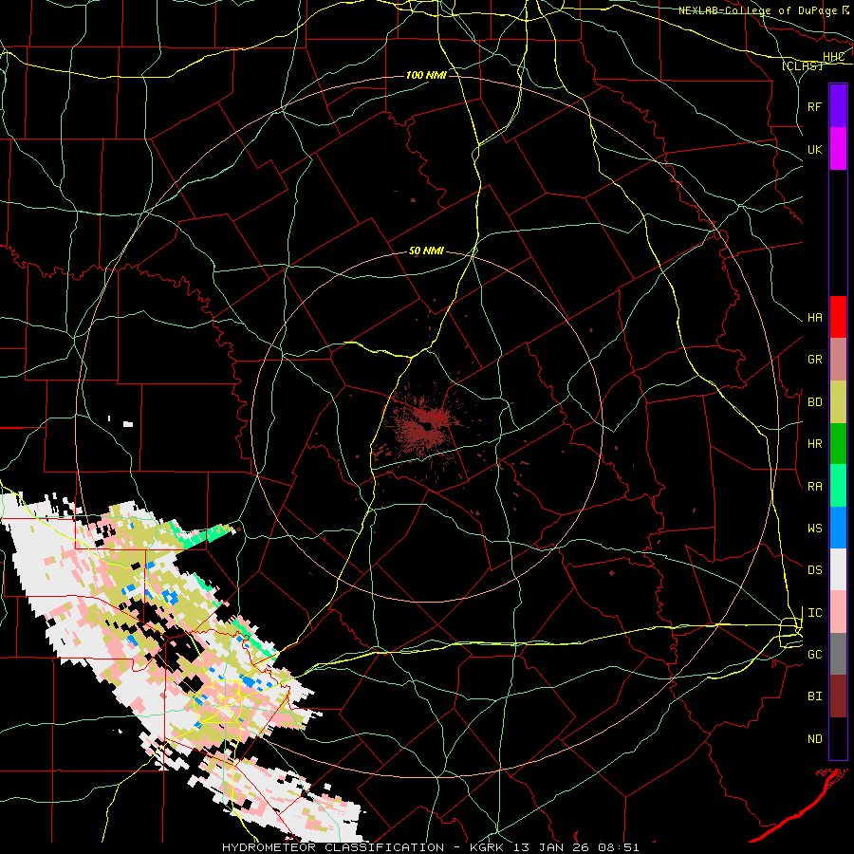Click the GC legend label
The image size is (854, 854).
(x=814, y=655)
